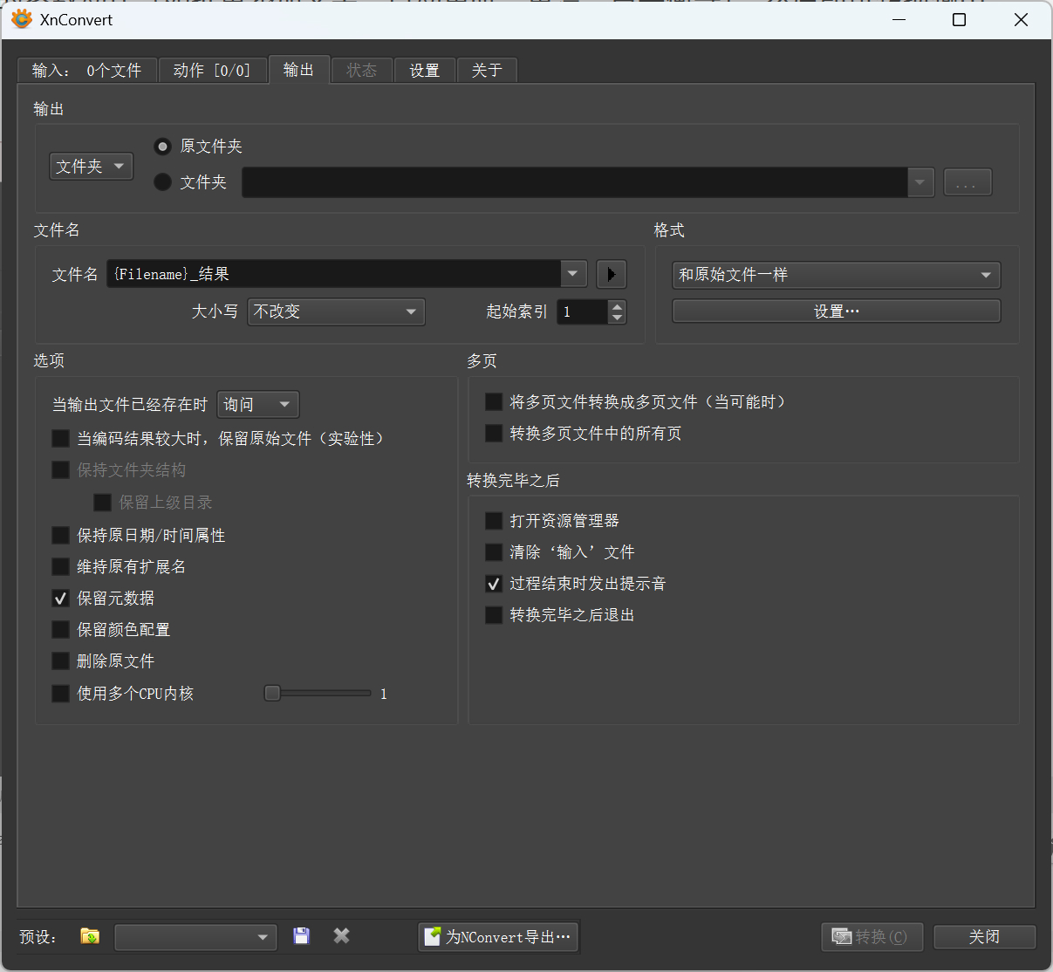1053x972 pixels.
Task: Enable 删除原文件 checkbox
Action: tap(60, 661)
